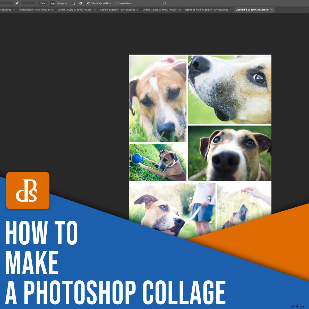Uncheck Delete Cropped Pixels
Image resolution: width=309 pixels, height=309 pixels.
click(x=89, y=3)
